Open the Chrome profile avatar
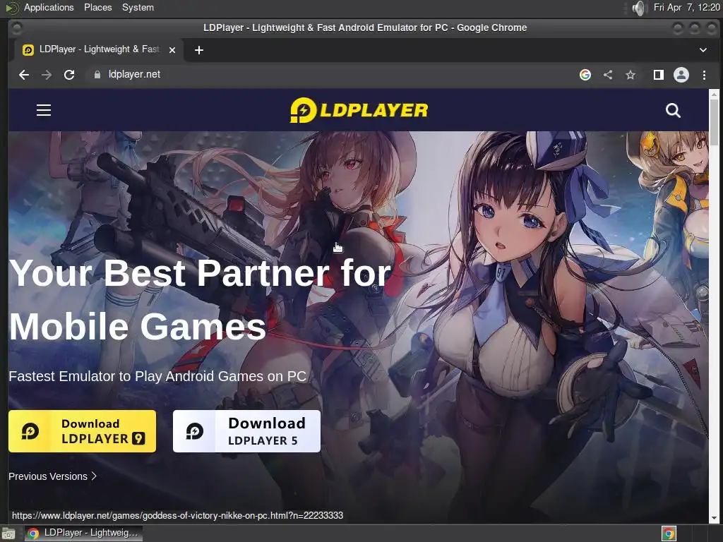Screen dimensions: 723x542 tap(681, 75)
